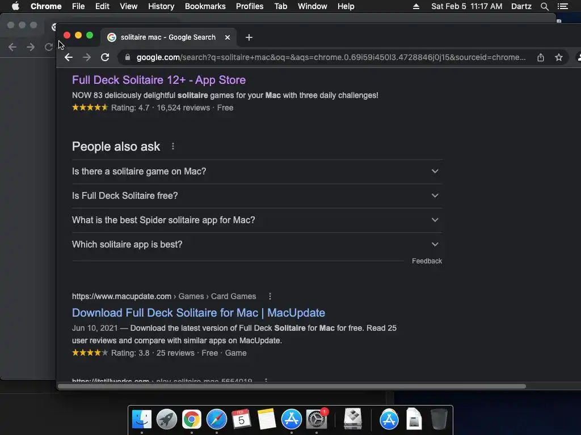Open Safari from the Dock
The image size is (581, 435).
(x=216, y=419)
